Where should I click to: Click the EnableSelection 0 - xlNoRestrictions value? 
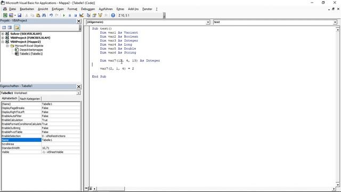(61, 136)
